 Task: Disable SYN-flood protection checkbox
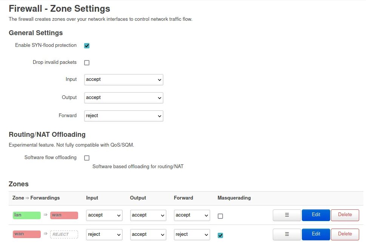point(87,46)
